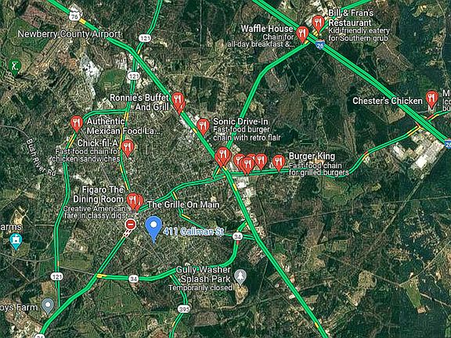The height and width of the screenshot is (338, 451).
Task: Select the golf course marker icon
Action: point(15,67)
